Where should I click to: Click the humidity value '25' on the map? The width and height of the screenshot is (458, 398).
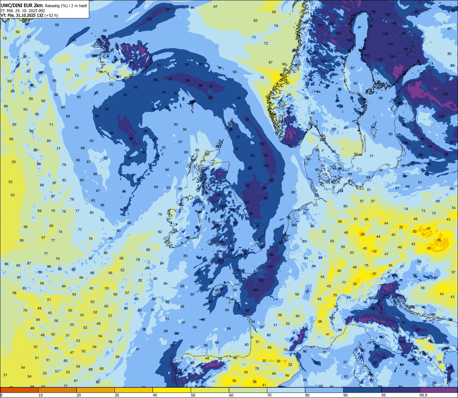point(362,234)
